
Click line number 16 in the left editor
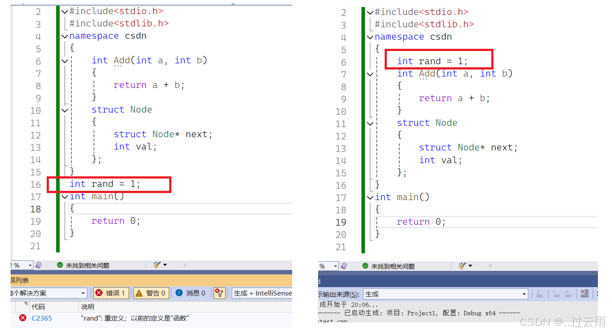(x=35, y=184)
